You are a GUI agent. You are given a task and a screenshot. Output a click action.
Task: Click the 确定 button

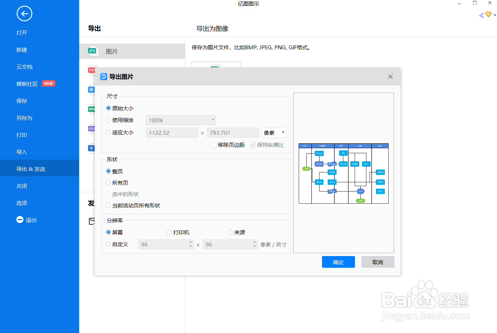click(338, 262)
